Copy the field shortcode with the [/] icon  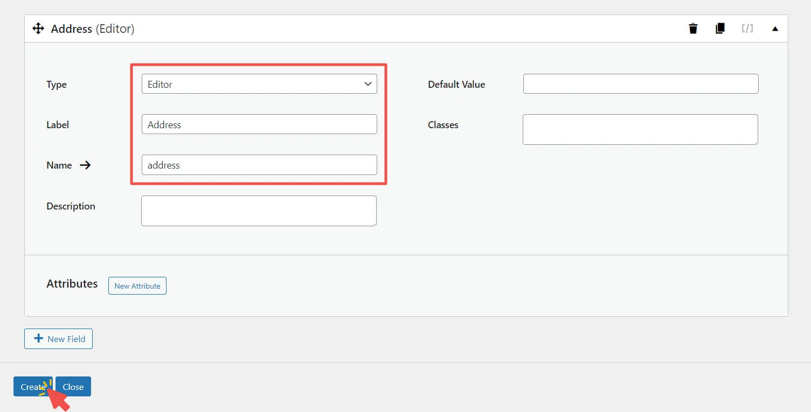pyautogui.click(x=747, y=29)
